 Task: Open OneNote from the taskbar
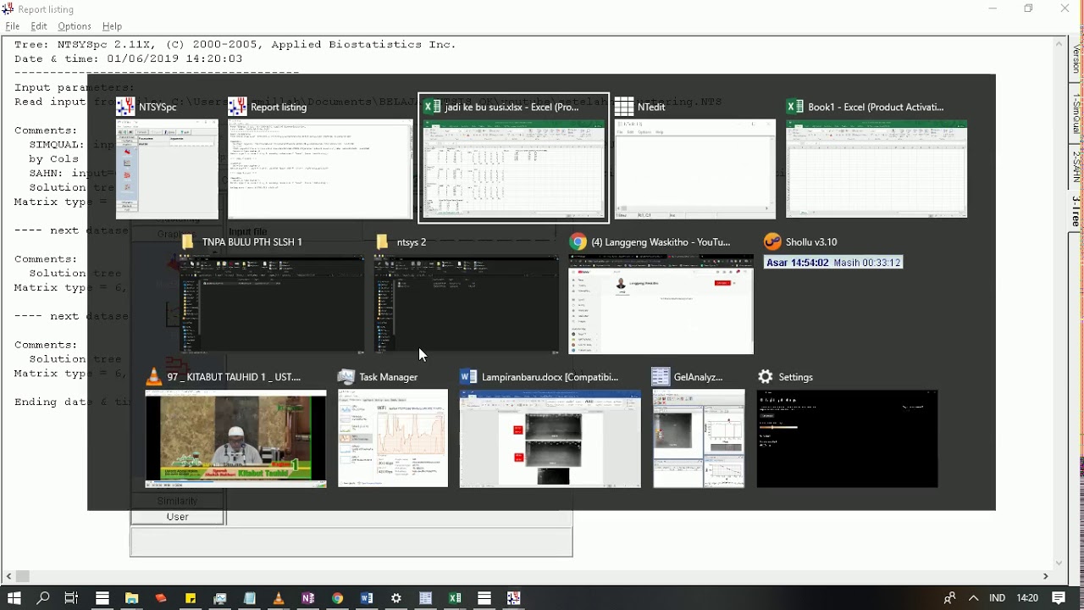coord(308,598)
